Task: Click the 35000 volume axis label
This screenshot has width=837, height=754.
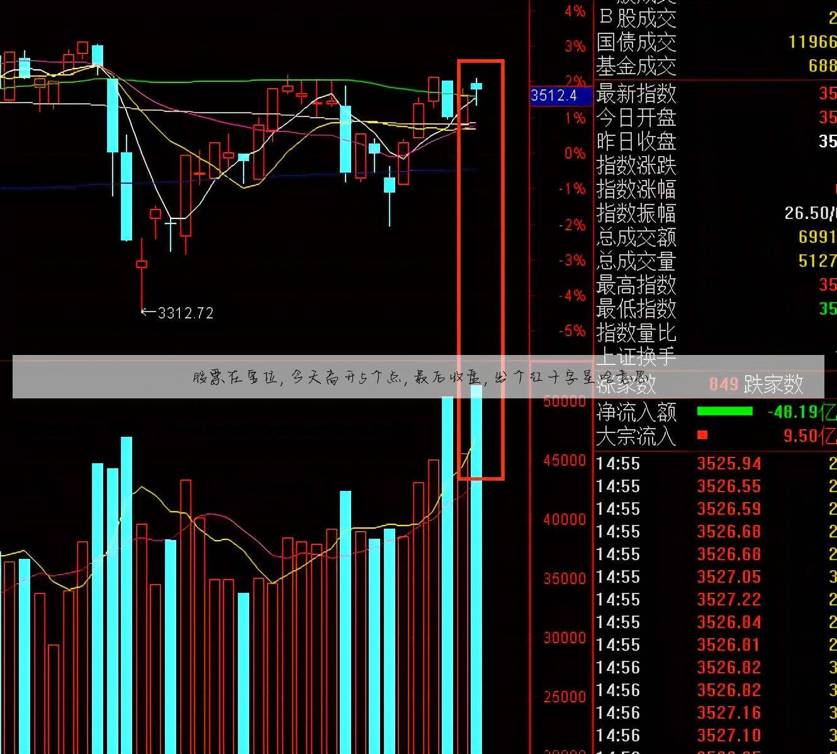Action: click(565, 578)
